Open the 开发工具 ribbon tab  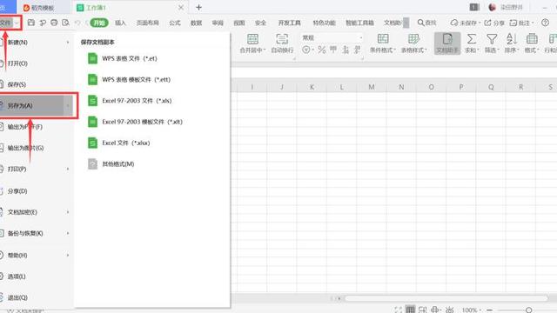pos(289,23)
